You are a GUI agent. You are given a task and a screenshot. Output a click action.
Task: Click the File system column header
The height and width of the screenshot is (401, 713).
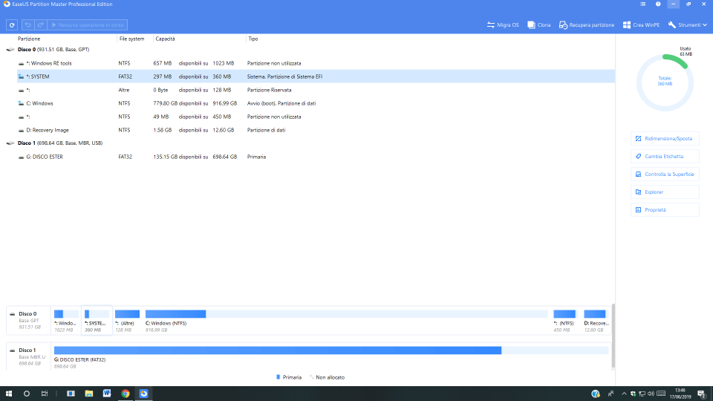point(131,39)
